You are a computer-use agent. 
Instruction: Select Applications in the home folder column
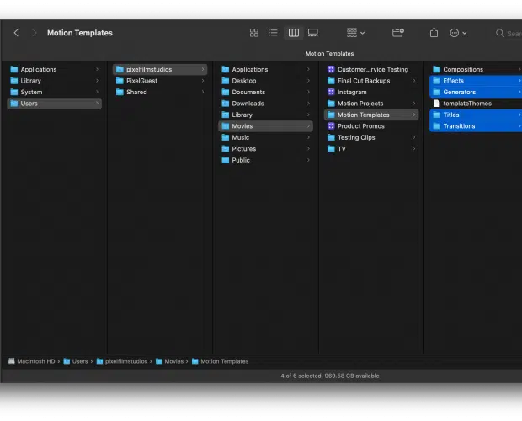tap(266, 69)
